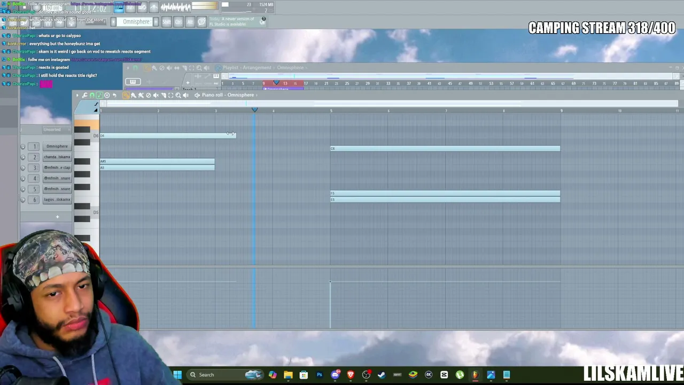Select the lagos channel in row 6
Viewport: 684px width, 385px height.
click(57, 200)
